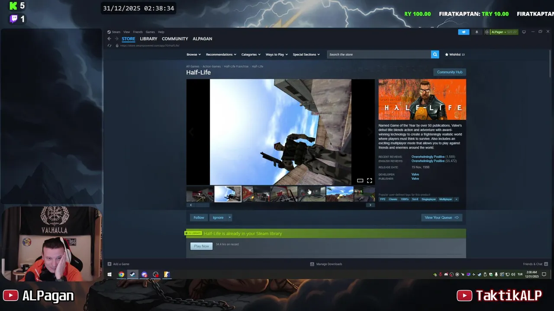The height and width of the screenshot is (311, 554).
Task: Open the View menu
Action: [x=126, y=32]
